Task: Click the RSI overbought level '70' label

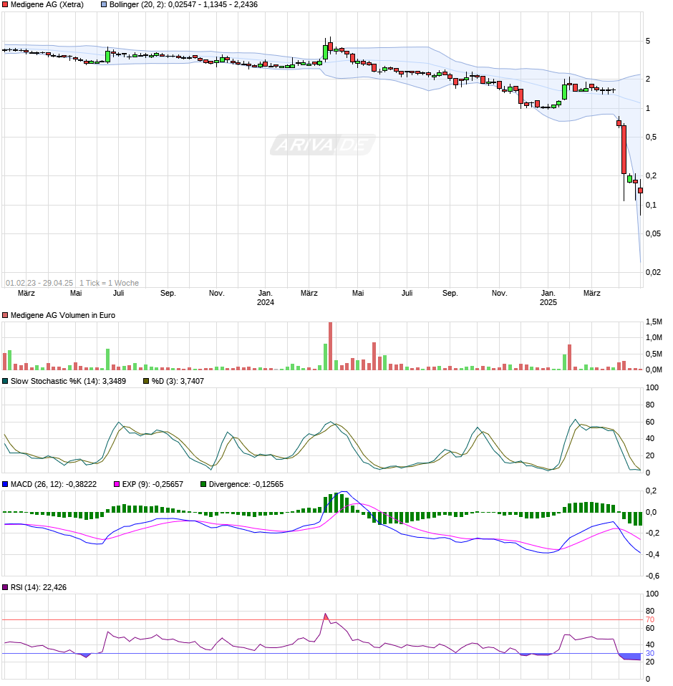Action: [x=650, y=620]
